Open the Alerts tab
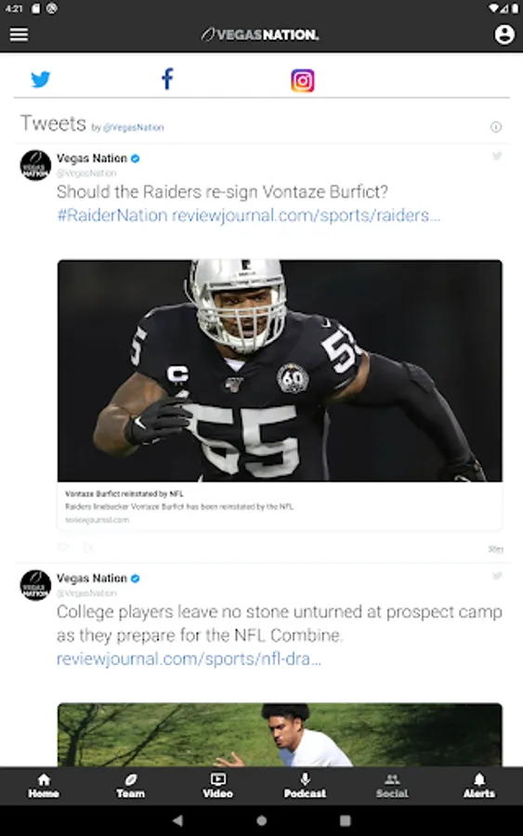 (479, 786)
